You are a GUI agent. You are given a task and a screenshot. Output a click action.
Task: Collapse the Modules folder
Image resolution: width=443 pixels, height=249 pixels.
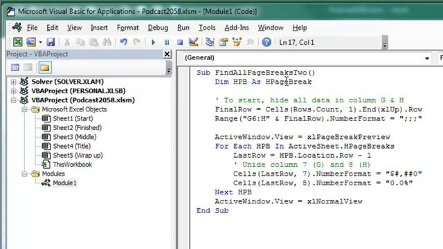pos(25,174)
